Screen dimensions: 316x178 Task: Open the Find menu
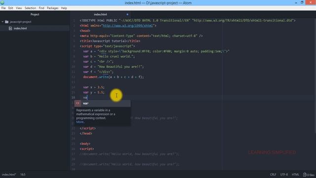(41, 8)
